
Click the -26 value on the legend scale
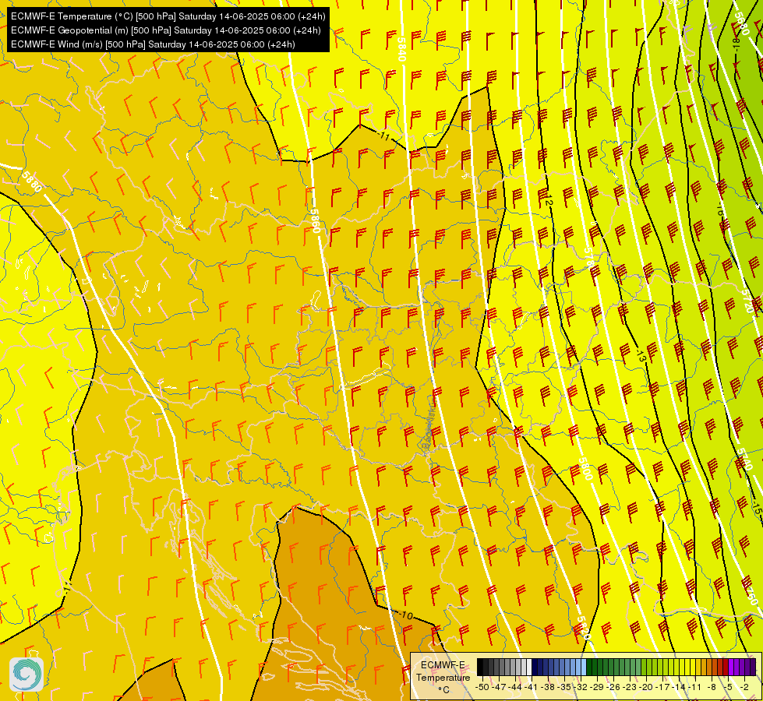[x=613, y=687]
